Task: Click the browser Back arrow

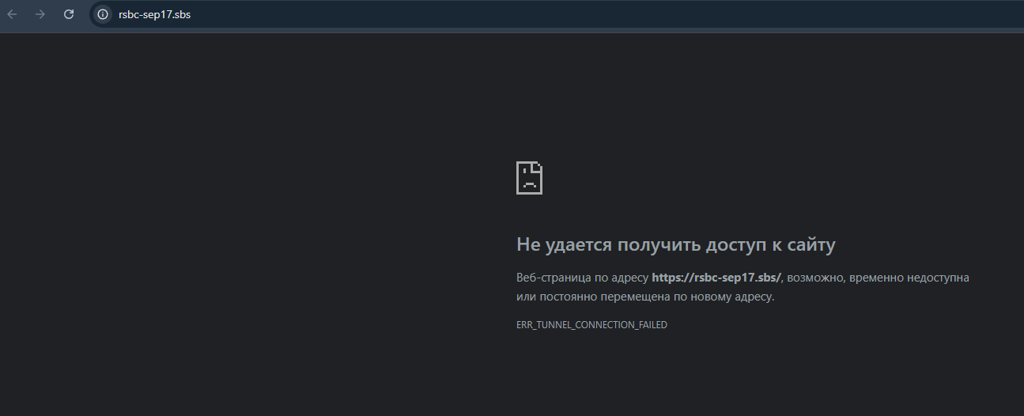Action: pos(13,14)
